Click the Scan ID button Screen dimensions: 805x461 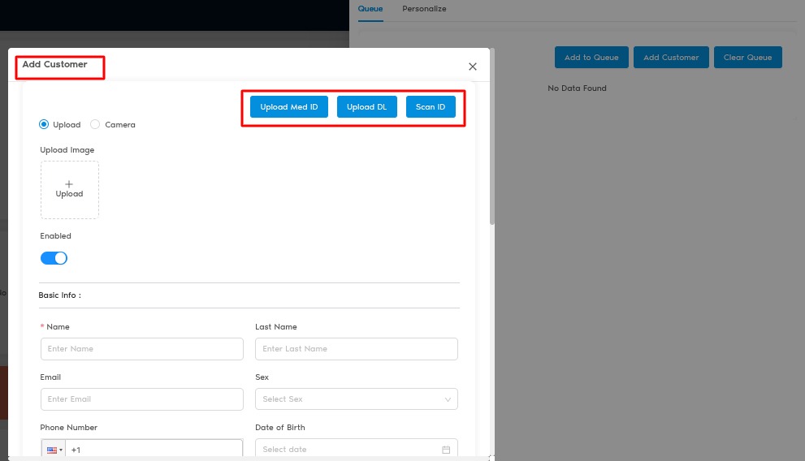(x=431, y=107)
